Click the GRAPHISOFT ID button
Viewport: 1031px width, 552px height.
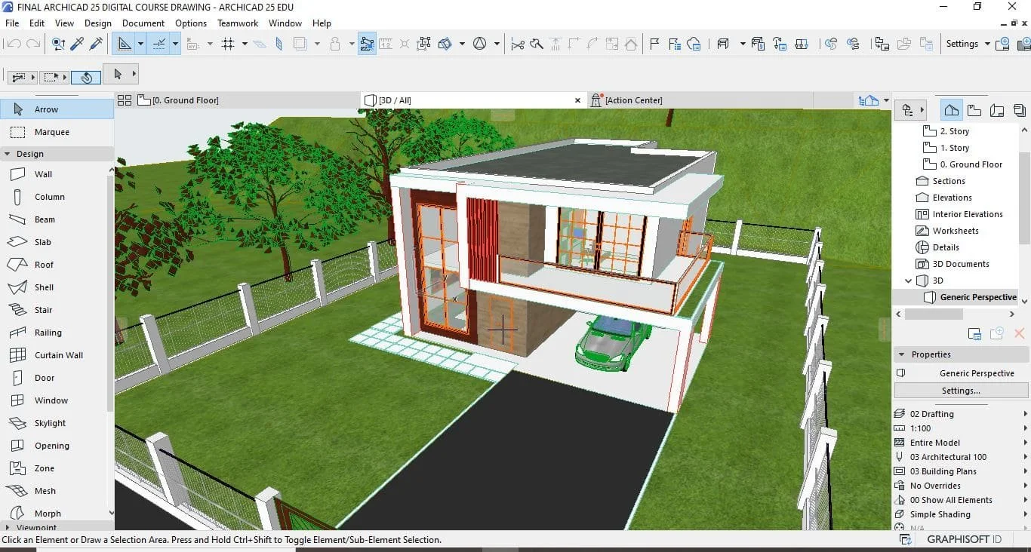tap(964, 540)
